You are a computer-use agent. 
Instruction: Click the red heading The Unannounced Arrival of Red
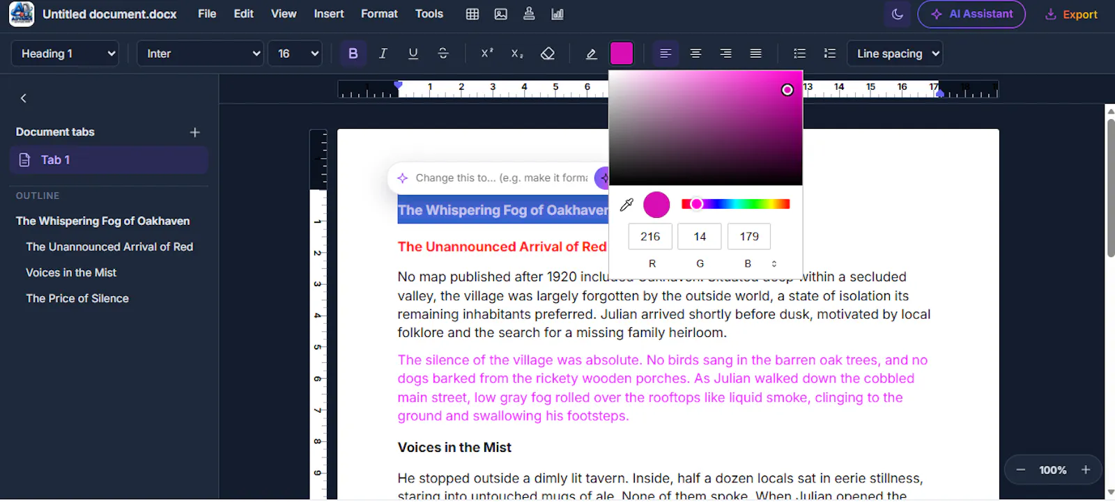pyautogui.click(x=502, y=246)
